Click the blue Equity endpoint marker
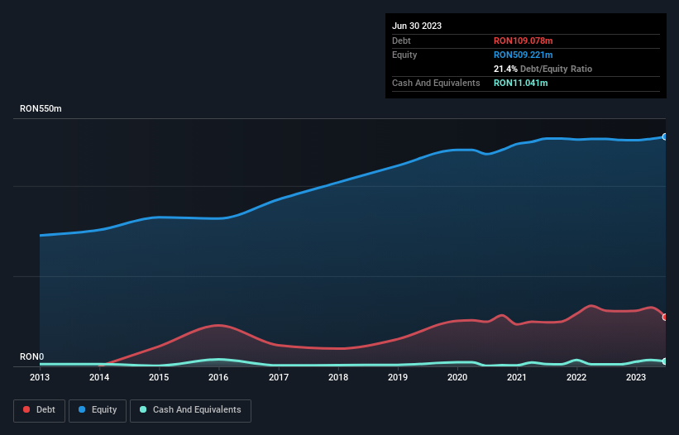The width and height of the screenshot is (679, 435). (665, 136)
